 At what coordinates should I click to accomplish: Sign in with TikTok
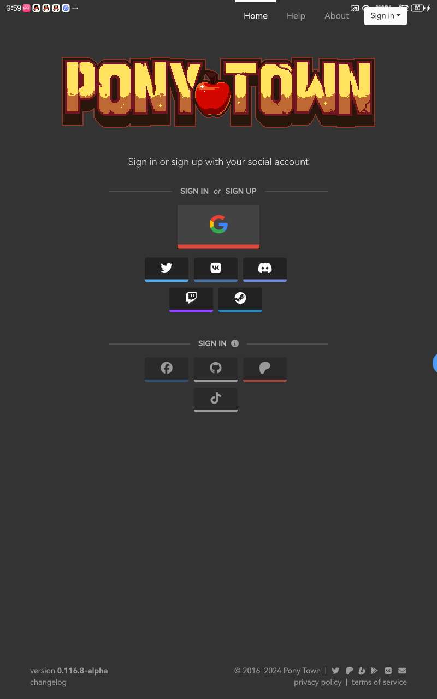point(216,400)
